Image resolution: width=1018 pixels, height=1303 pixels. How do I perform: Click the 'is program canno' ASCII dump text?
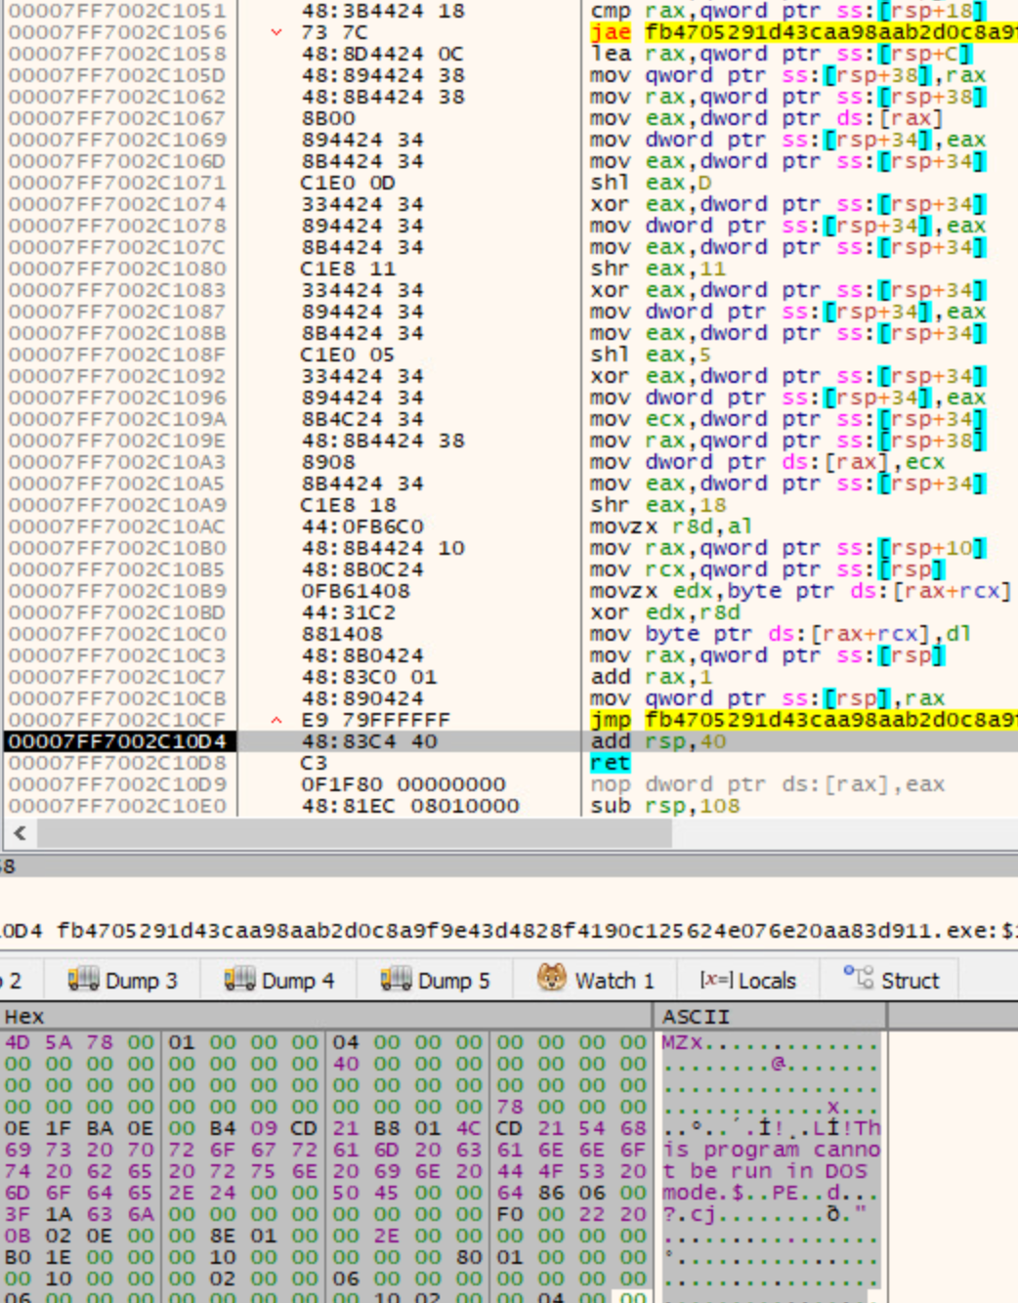pos(772,1150)
